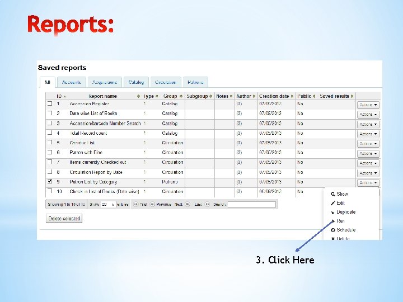Select the Show option in Actions menu
This screenshot has width=403, height=302.
339,194
